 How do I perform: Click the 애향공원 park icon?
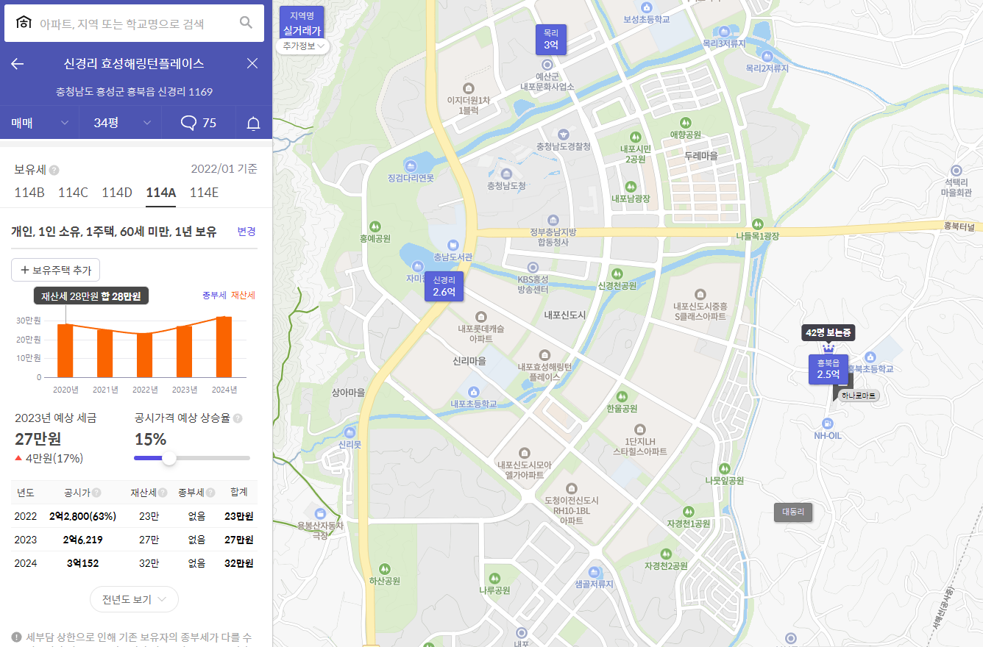[x=686, y=122]
